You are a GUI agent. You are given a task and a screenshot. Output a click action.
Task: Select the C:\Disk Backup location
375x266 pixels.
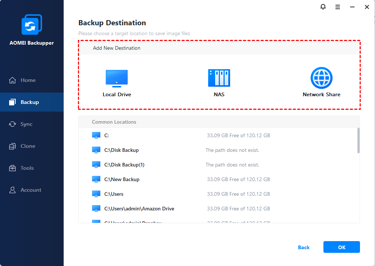point(121,150)
